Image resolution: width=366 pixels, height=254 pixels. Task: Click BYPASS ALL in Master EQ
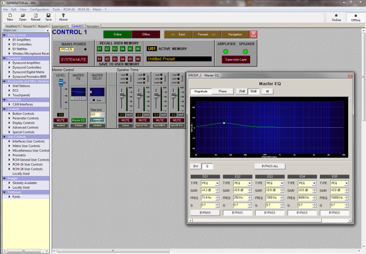(x=270, y=166)
